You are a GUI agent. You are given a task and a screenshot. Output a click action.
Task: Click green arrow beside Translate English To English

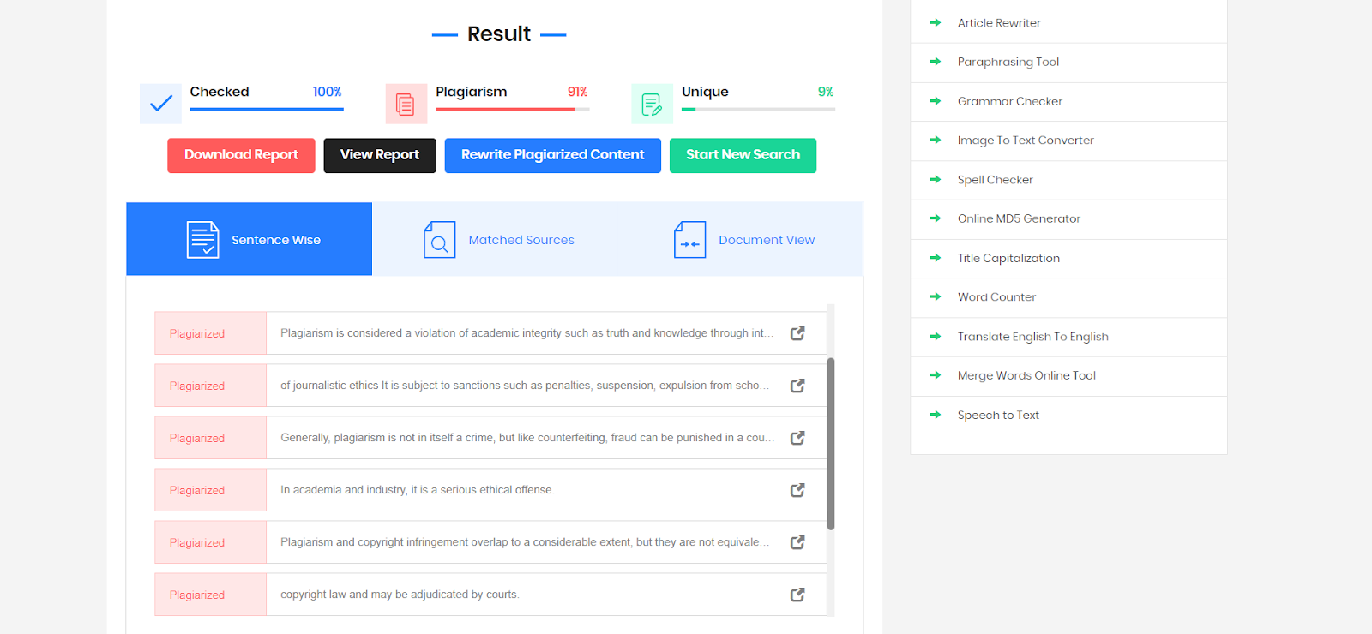point(936,337)
